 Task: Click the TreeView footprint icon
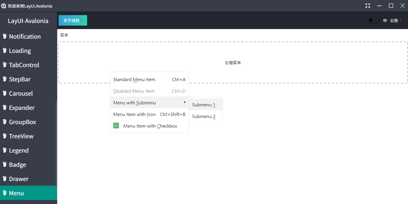pyautogui.click(x=4, y=136)
